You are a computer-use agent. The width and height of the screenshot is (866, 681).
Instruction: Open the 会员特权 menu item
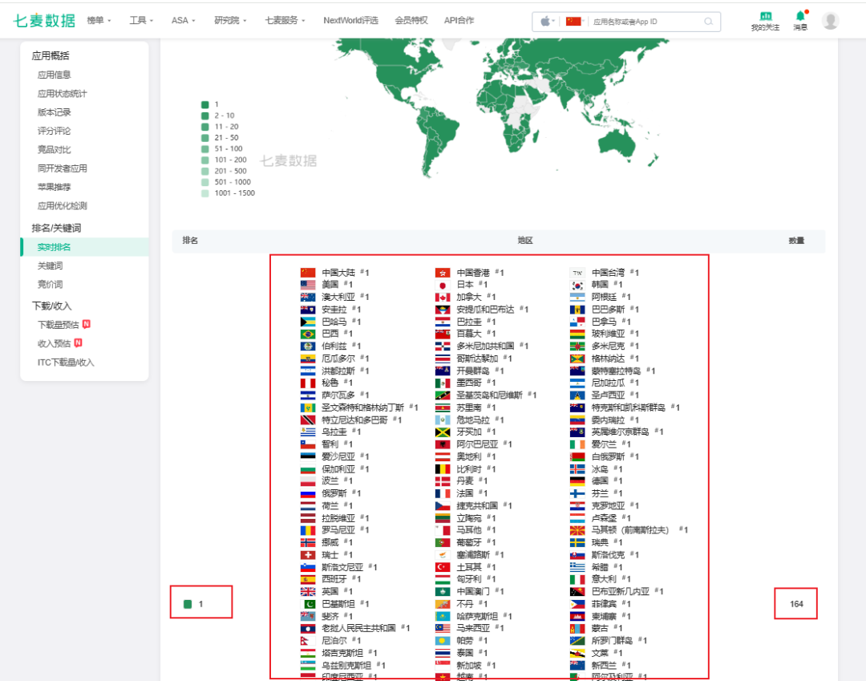pyautogui.click(x=411, y=20)
